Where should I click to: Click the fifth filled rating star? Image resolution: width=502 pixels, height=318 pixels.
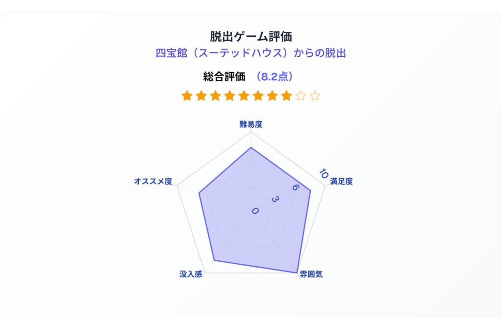244,95
